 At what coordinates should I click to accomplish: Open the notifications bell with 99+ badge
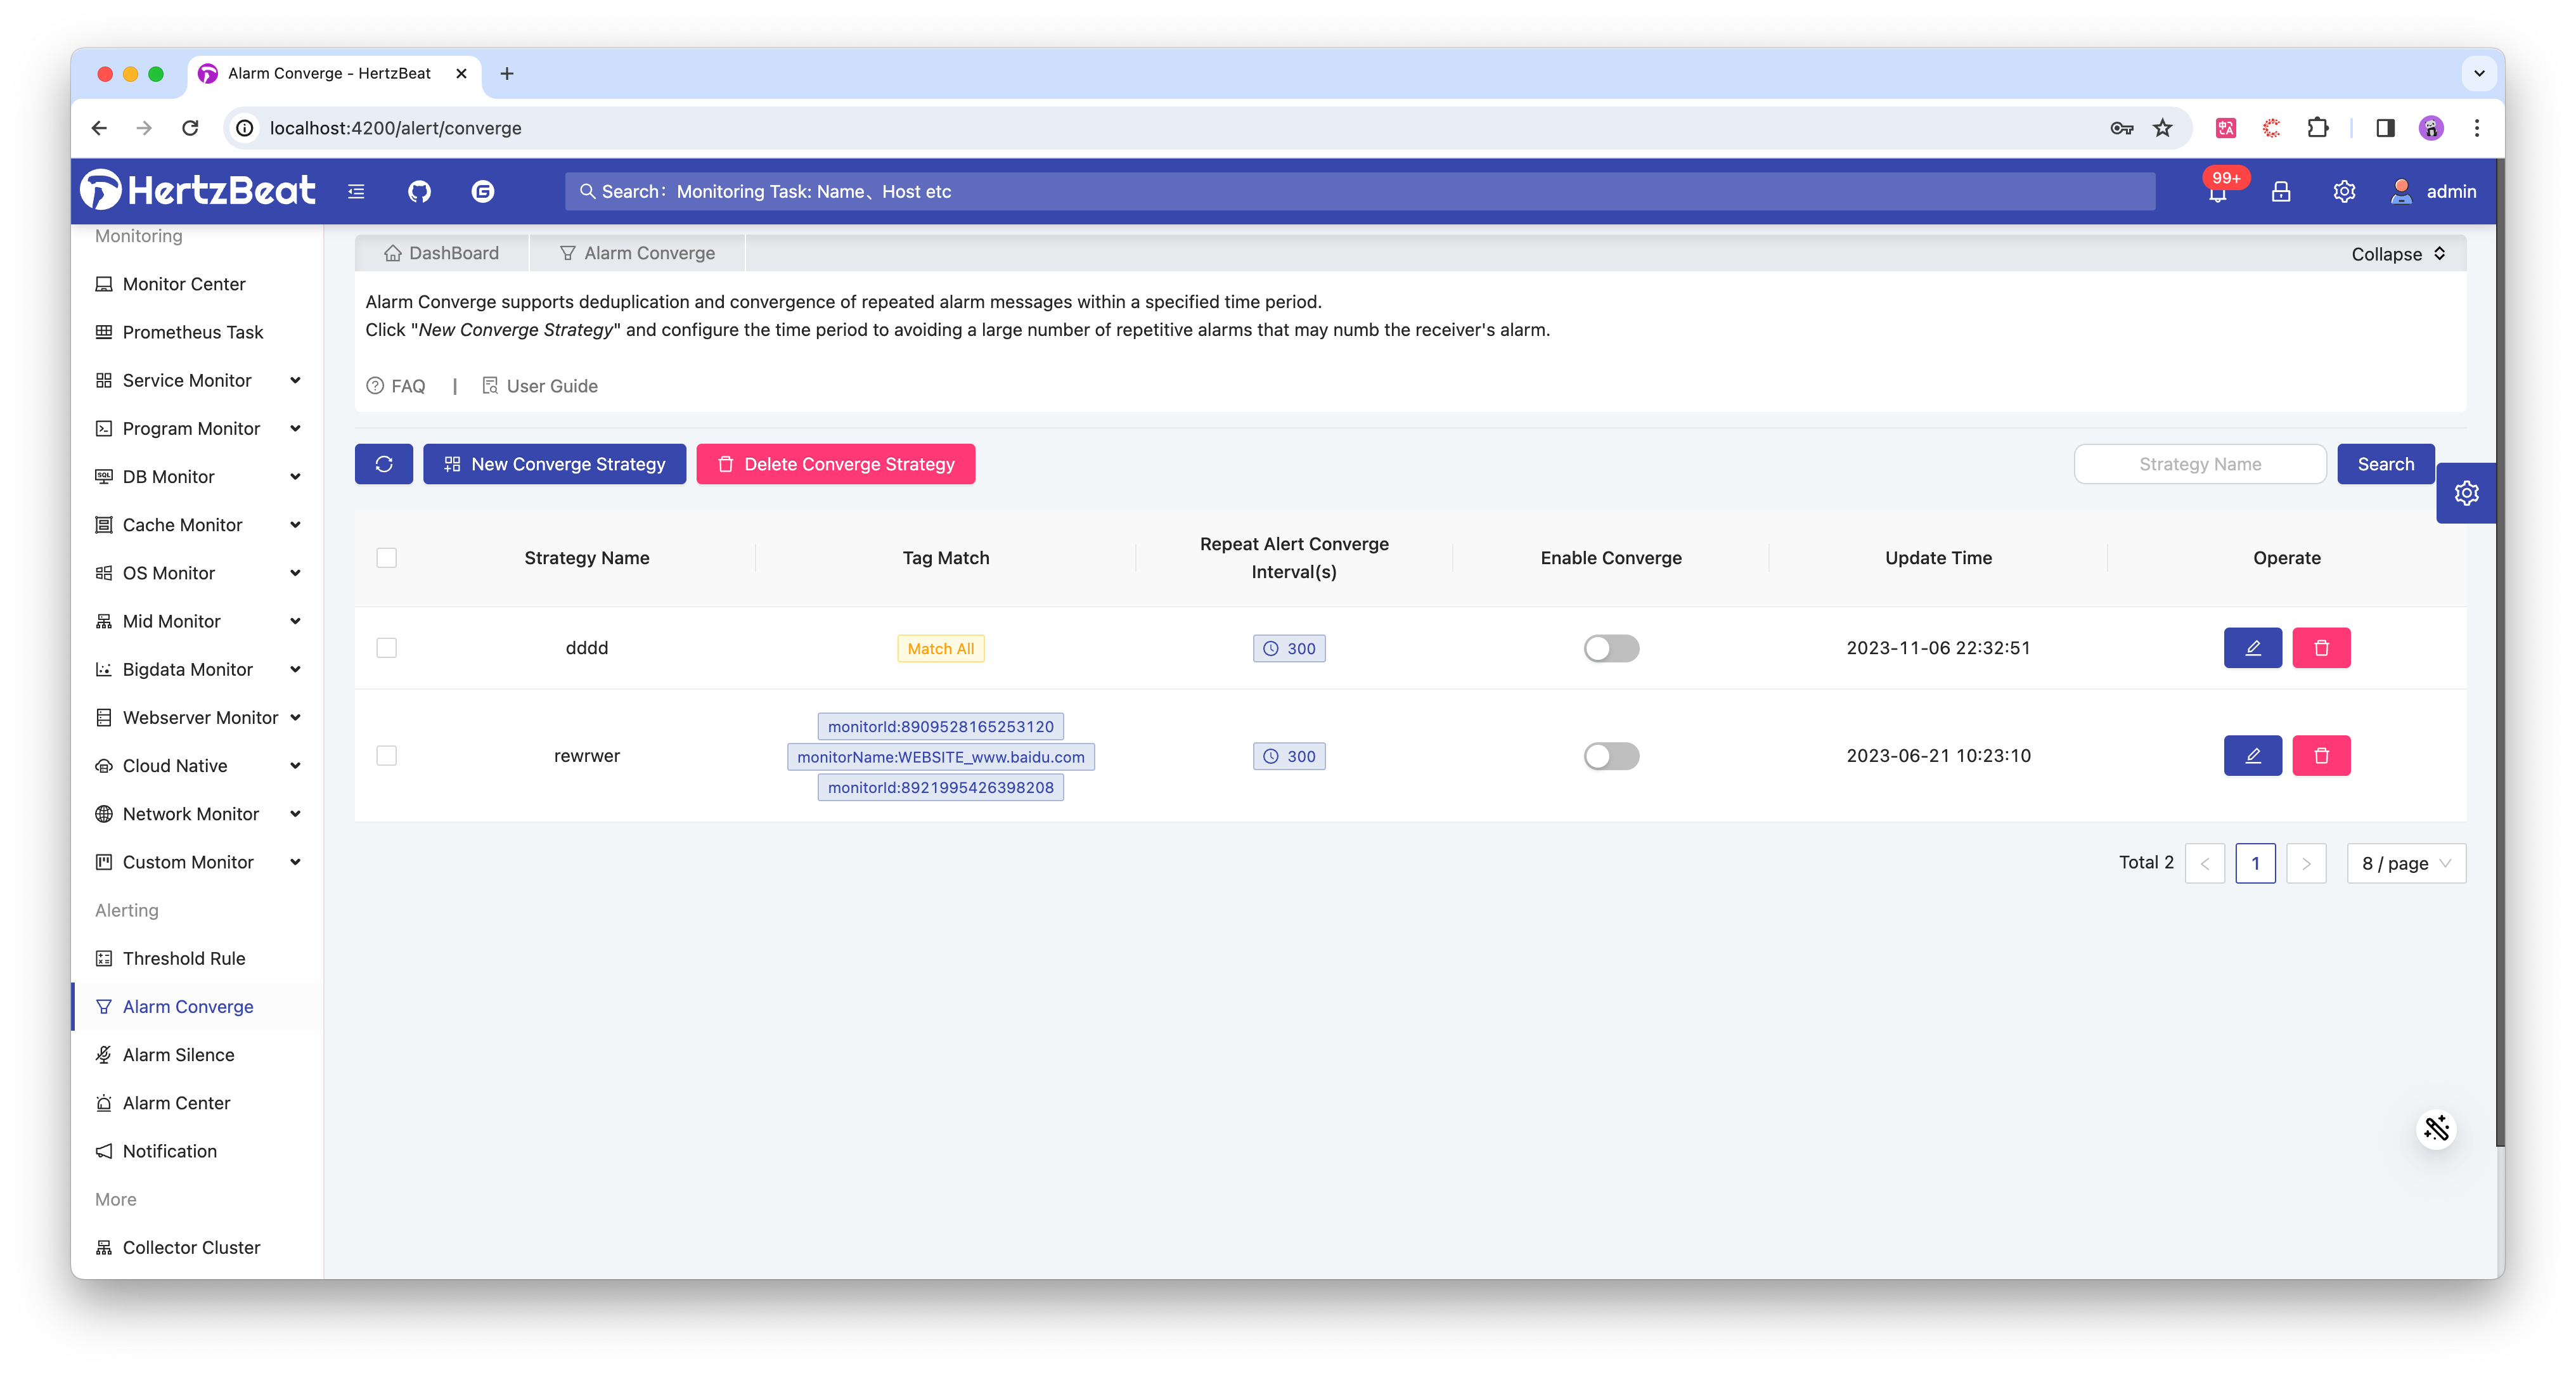pyautogui.click(x=2217, y=192)
